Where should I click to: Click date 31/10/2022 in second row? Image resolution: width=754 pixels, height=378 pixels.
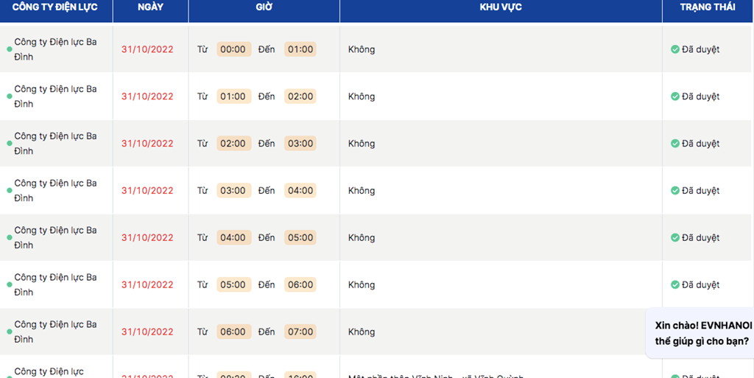tap(147, 97)
